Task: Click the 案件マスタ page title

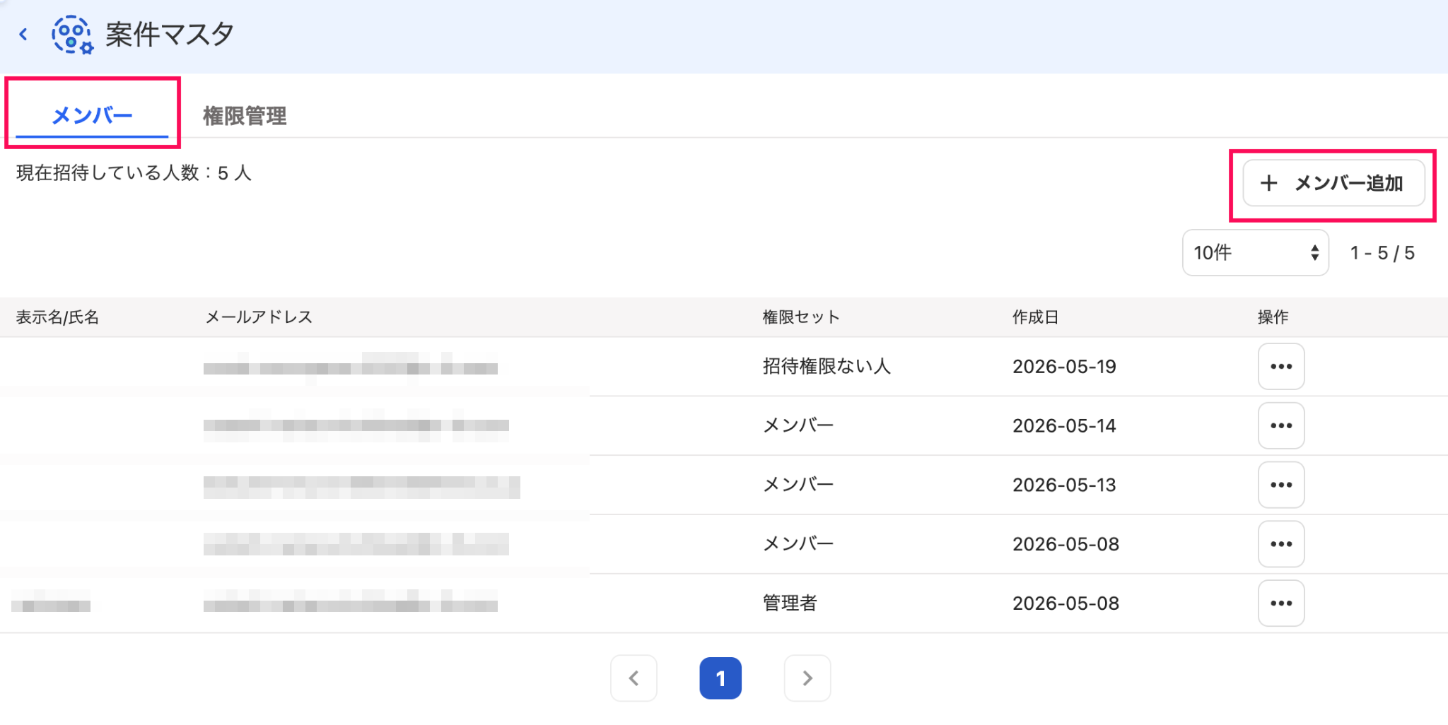Action: (x=170, y=35)
